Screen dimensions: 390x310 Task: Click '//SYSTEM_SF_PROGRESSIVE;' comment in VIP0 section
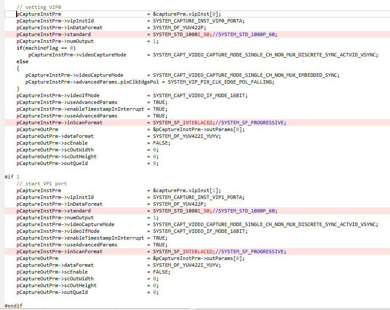pyautogui.click(x=251, y=123)
